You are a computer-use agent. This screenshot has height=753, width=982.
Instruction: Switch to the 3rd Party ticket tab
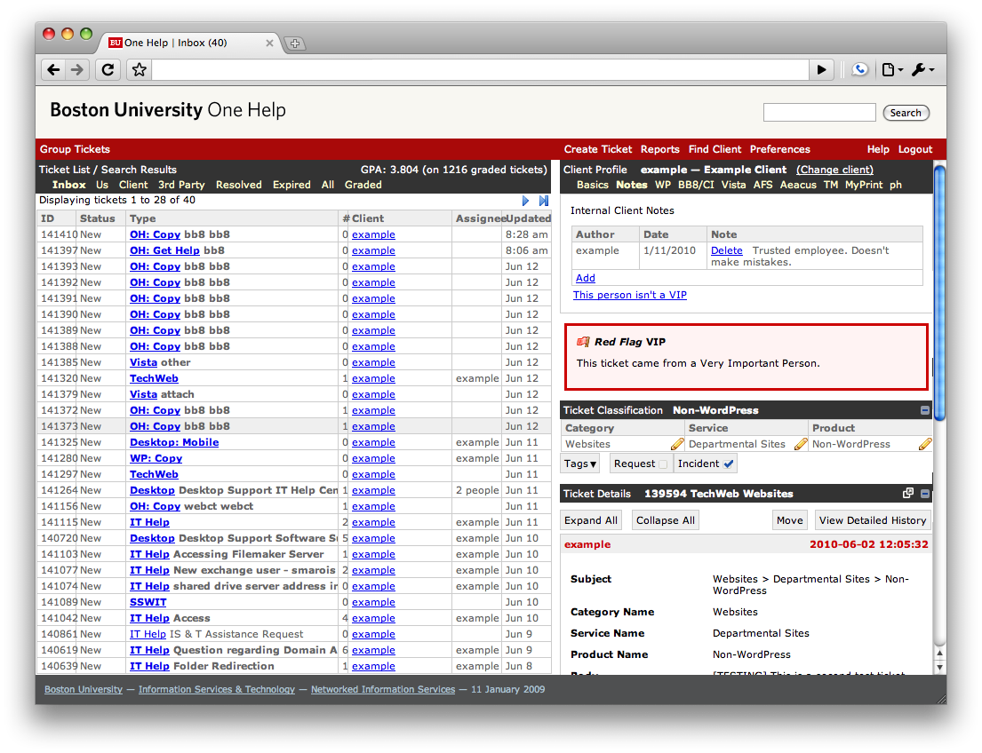(181, 185)
